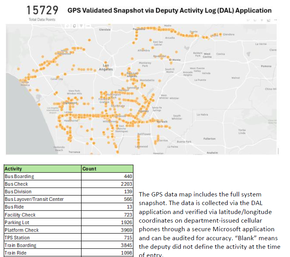The height and width of the screenshot is (257, 290).
Task: Click the Parking Lot count 1926
Action: 126,222
